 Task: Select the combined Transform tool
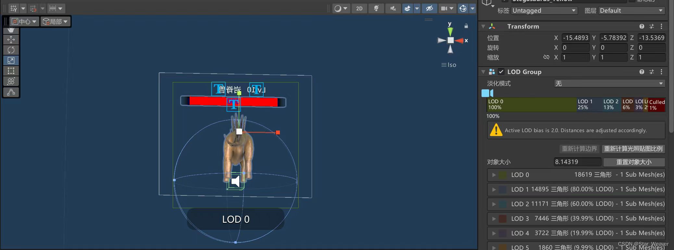(11, 81)
